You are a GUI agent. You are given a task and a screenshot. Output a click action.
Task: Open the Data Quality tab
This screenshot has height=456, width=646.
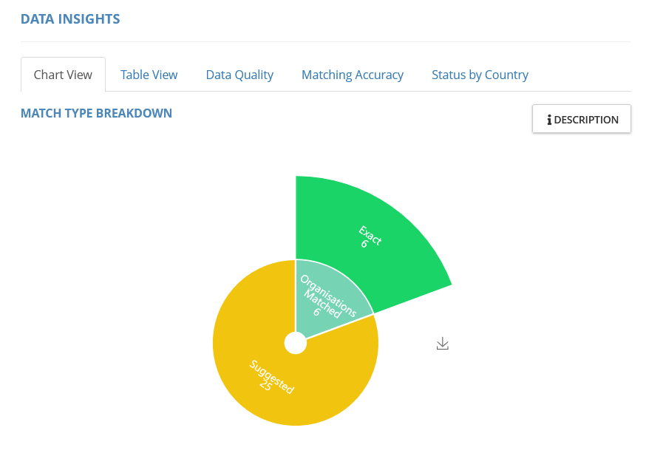[x=239, y=75]
